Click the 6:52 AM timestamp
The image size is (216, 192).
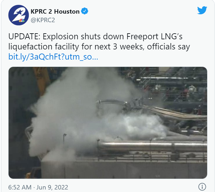(x=20, y=187)
